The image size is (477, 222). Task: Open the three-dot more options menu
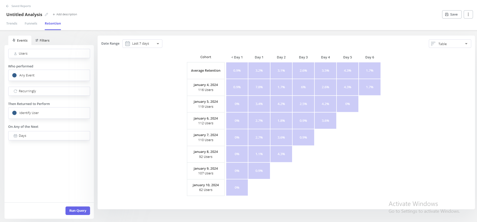pyautogui.click(x=468, y=15)
